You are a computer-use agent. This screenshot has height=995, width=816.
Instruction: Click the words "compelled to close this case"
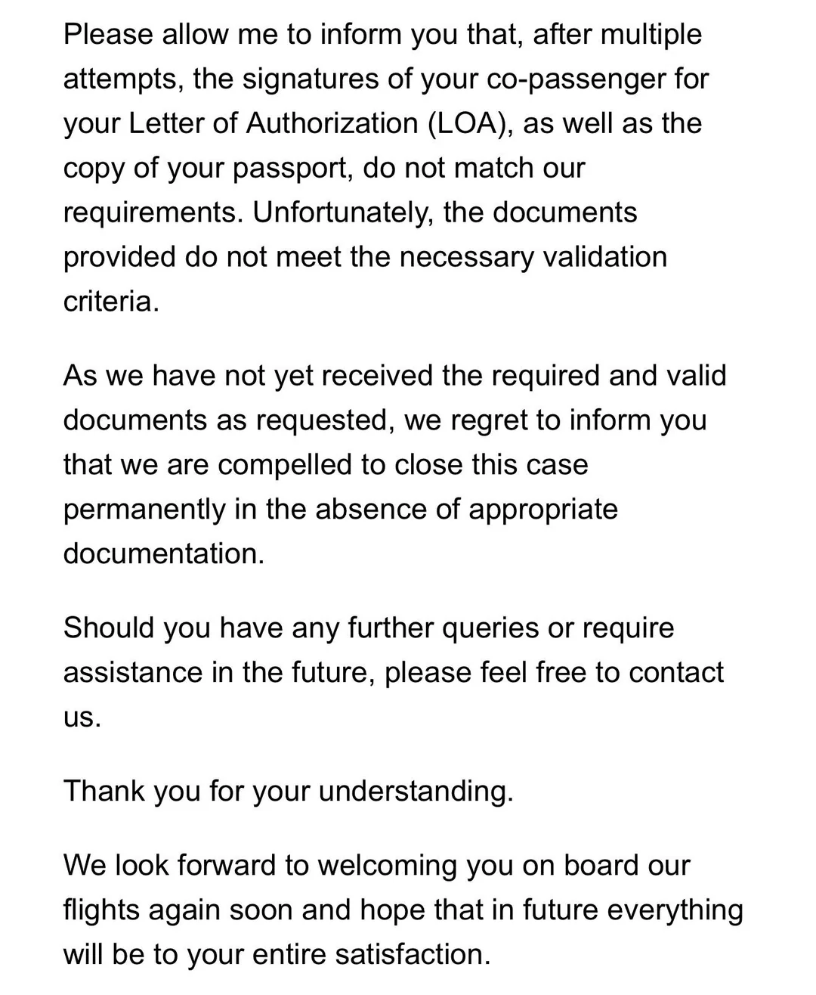pyautogui.click(x=403, y=464)
